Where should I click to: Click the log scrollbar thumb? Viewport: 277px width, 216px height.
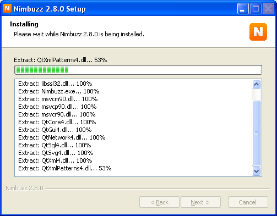pos(256,133)
